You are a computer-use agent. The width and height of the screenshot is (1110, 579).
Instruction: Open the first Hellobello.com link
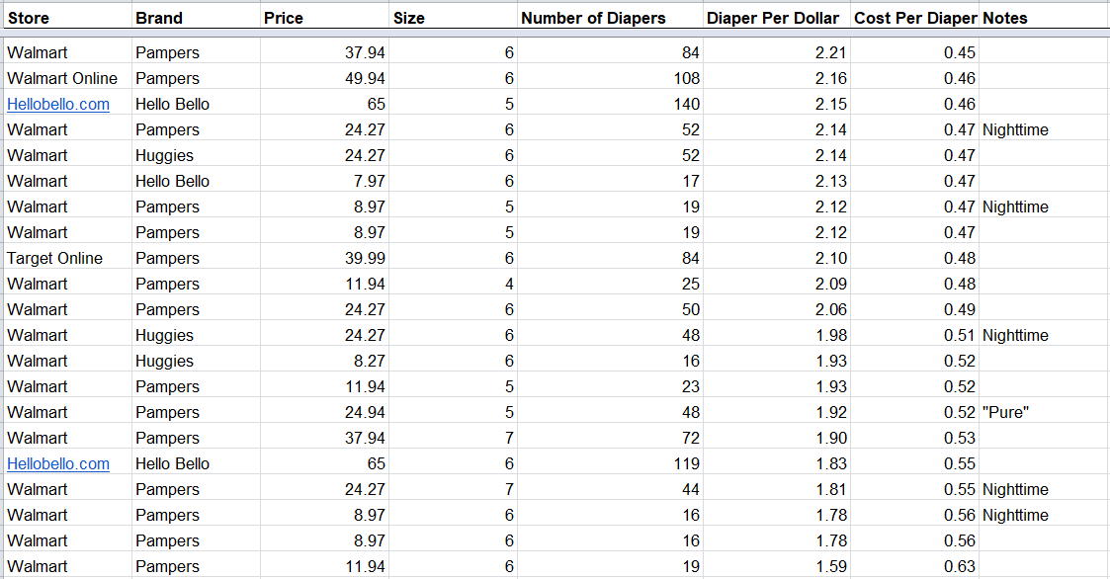point(58,104)
